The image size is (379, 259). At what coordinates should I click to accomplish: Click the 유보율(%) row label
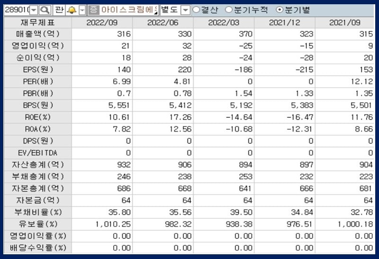38,224
